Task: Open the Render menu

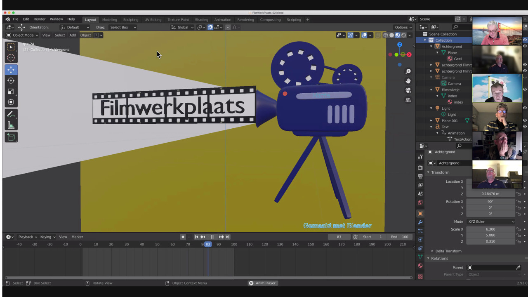Action: coord(39,19)
